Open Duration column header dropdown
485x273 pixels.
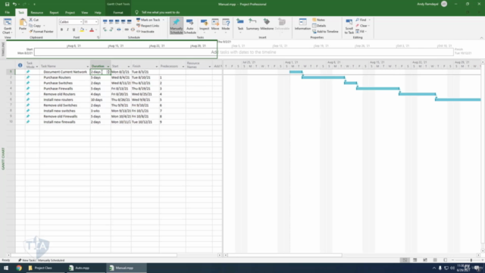point(108,66)
